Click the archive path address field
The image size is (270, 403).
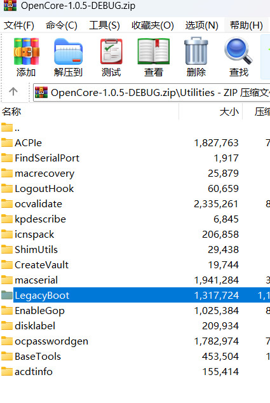[x=152, y=92]
